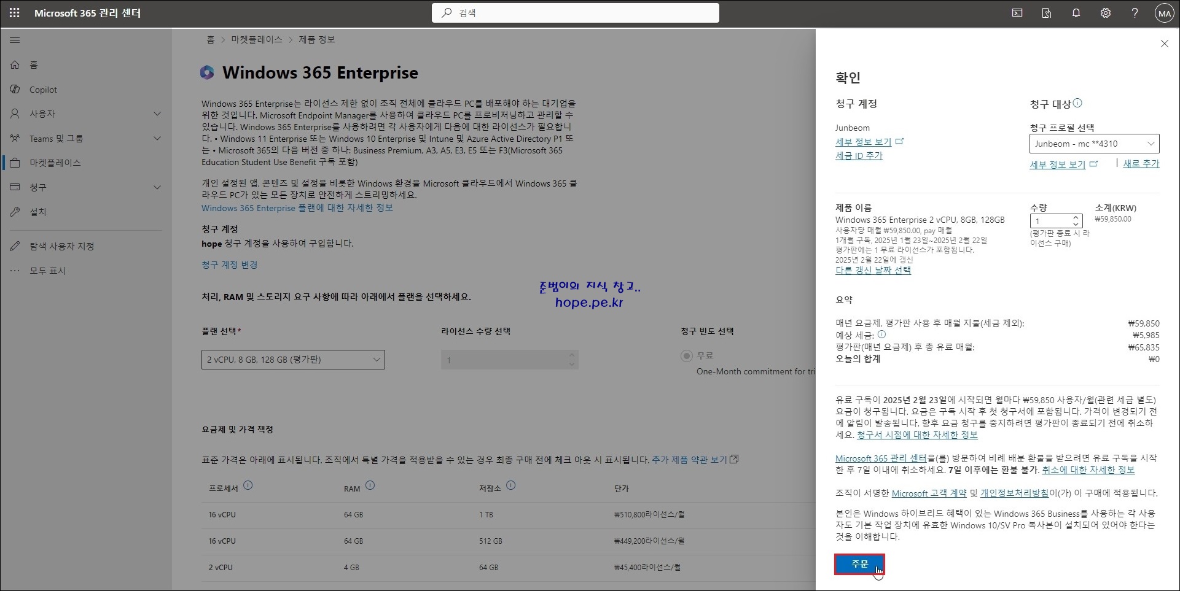Open Microsoft 고객 계약 link
1180x591 pixels.
coord(929,493)
